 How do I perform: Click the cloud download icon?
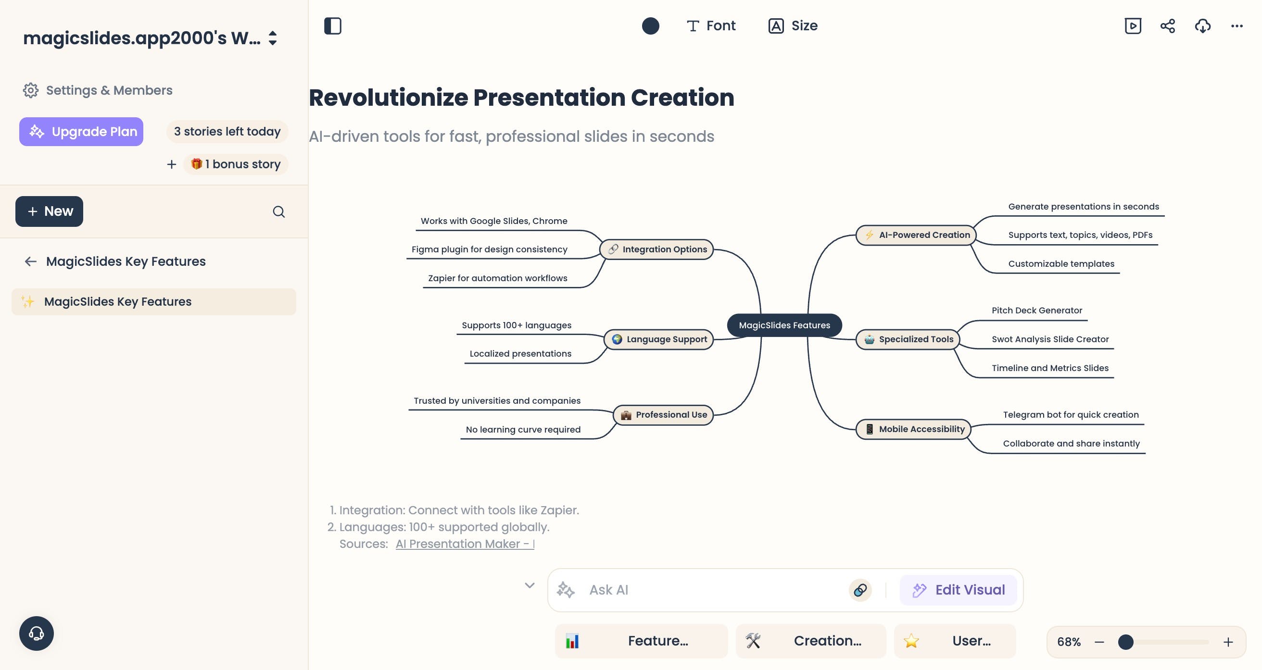[x=1202, y=25]
